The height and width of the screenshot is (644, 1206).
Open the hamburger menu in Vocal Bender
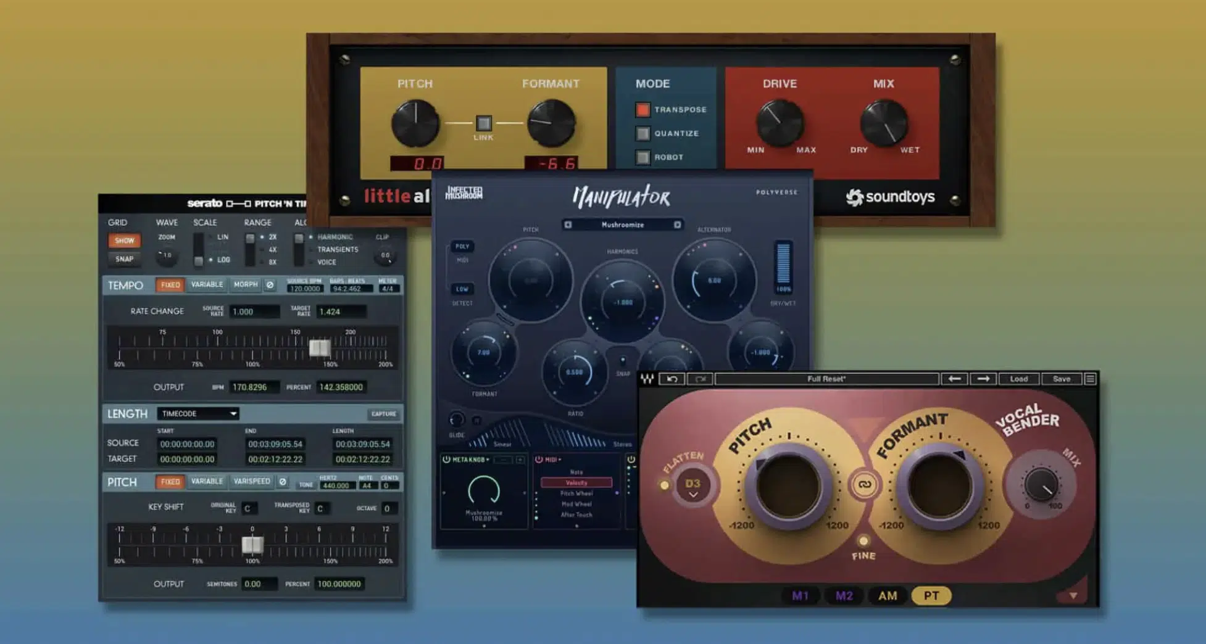tap(1090, 379)
